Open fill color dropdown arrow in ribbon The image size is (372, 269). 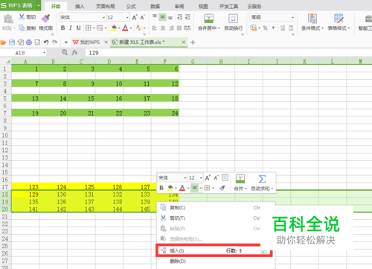tap(119, 28)
